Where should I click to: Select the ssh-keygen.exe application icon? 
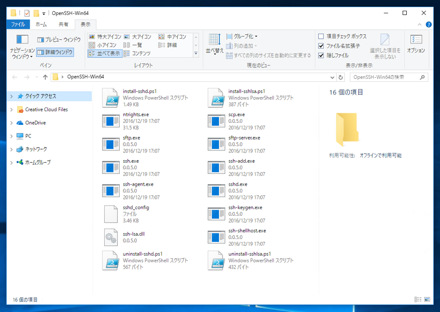point(216,214)
